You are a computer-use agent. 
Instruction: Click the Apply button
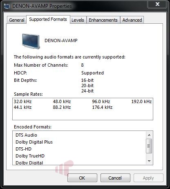[x=148, y=178]
